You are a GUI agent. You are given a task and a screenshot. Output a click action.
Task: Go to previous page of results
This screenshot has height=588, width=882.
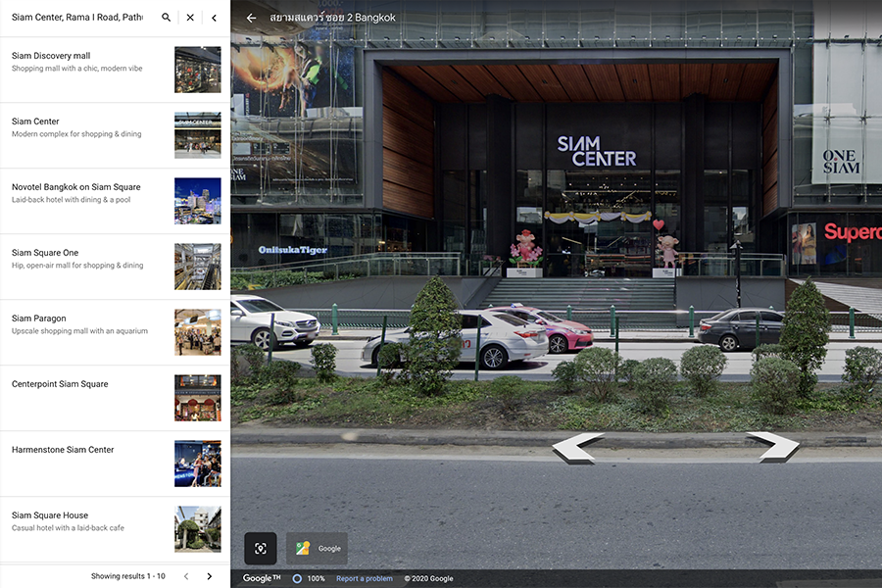pyautogui.click(x=185, y=576)
